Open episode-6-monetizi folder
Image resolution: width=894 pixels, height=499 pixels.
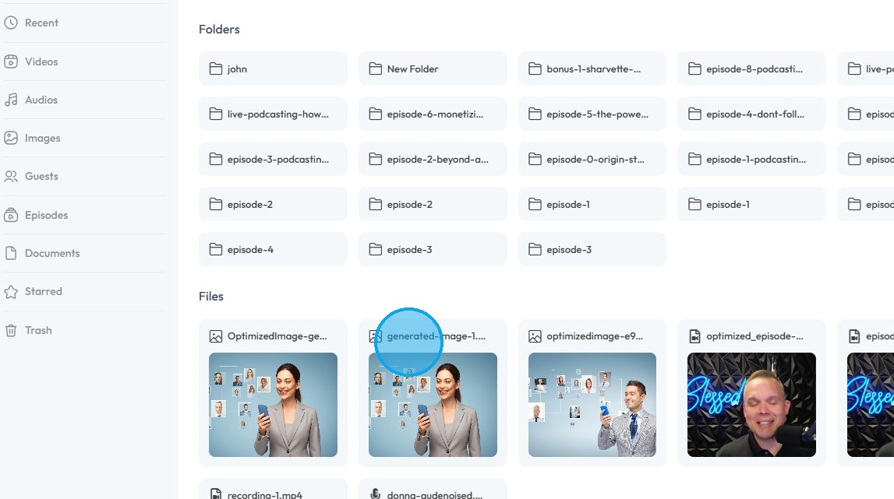point(432,114)
